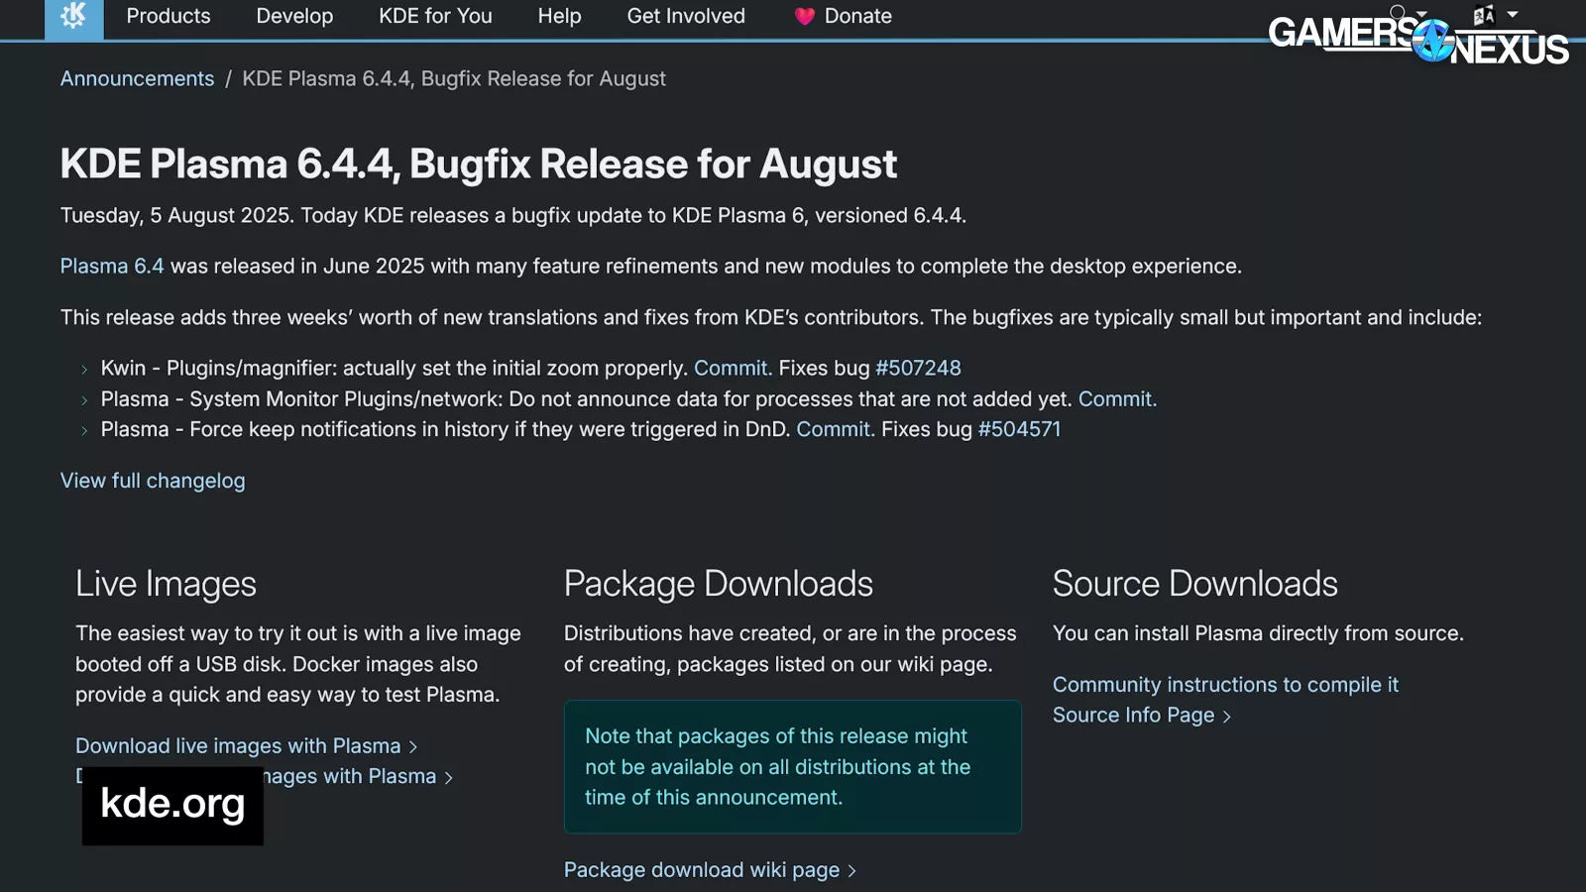The width and height of the screenshot is (1586, 892).
Task: Go to Announcements breadcrumb link
Action: coord(137,79)
